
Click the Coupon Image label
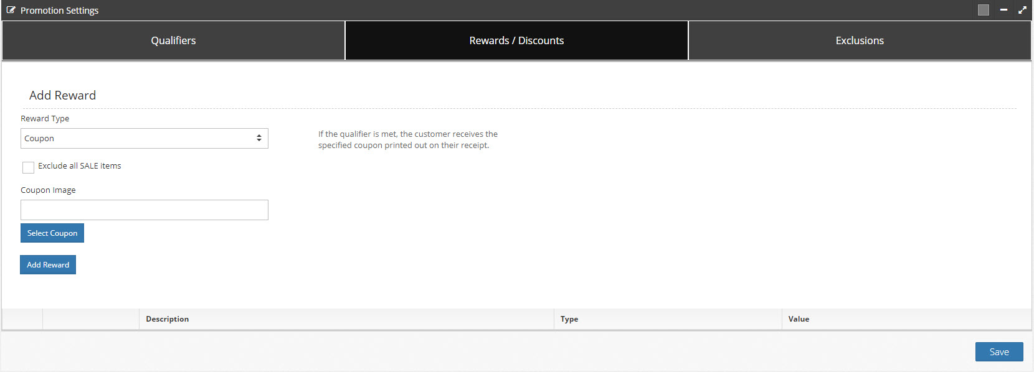tap(48, 190)
